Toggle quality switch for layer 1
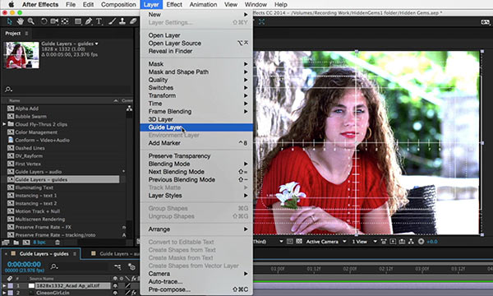The image size is (493, 296). tap(128, 285)
